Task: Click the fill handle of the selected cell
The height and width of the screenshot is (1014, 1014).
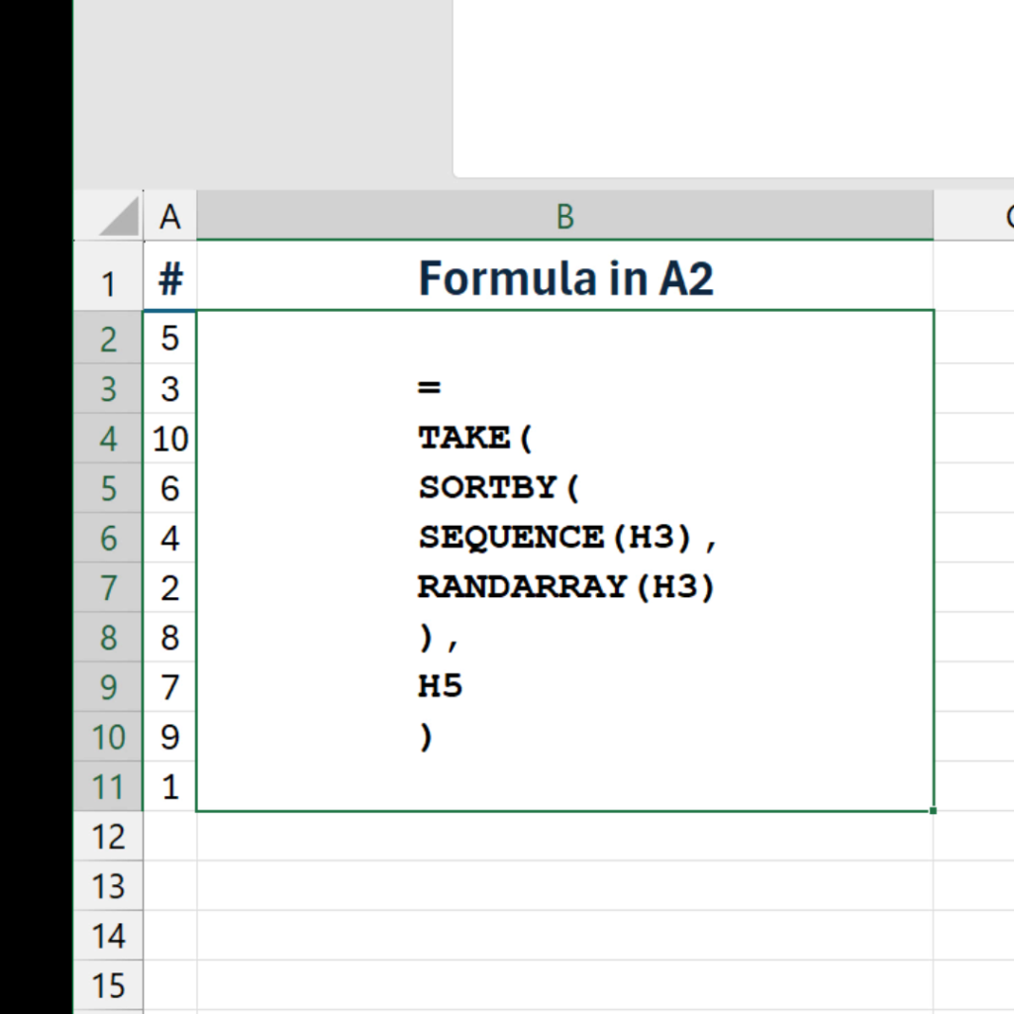Action: tap(933, 810)
